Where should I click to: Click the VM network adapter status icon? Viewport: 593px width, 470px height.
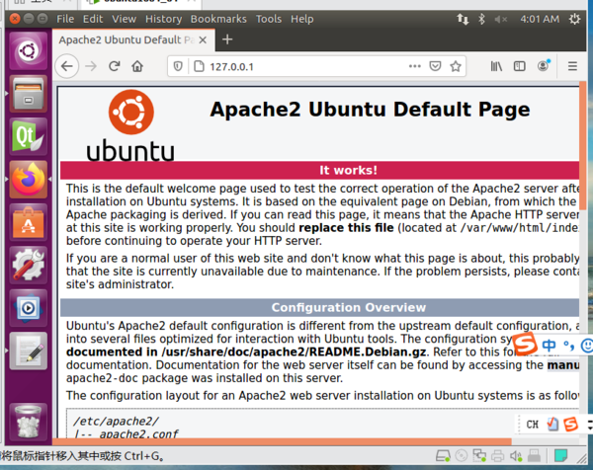pyautogui.click(x=479, y=455)
